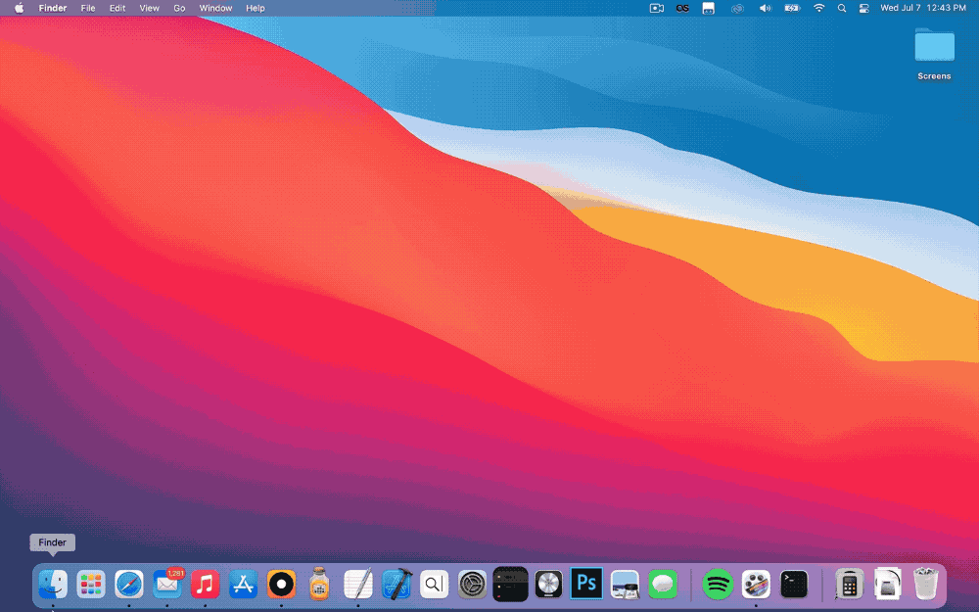Click the white floppy-style menu bar icon

point(709,8)
